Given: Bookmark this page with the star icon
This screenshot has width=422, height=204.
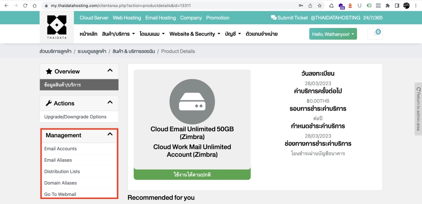Looking at the screenshot, I should (319, 6).
